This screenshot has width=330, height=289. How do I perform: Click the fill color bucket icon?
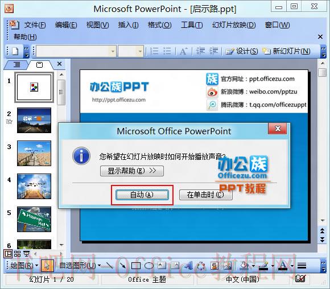click(245, 266)
